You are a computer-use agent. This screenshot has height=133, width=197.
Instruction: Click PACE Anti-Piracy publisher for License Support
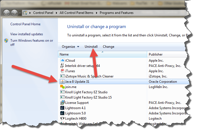coord(165,103)
